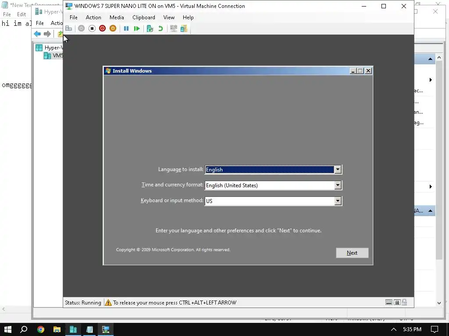Viewport: 449px width, 336px height.
Task: Switch to Notepad taskbar icon
Action: click(x=89, y=329)
